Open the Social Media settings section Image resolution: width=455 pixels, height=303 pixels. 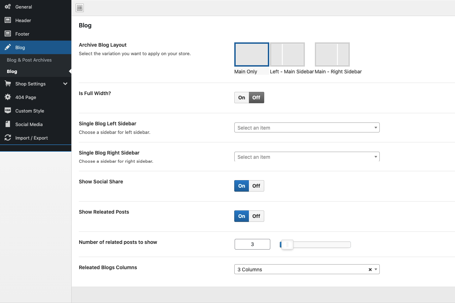tap(29, 124)
